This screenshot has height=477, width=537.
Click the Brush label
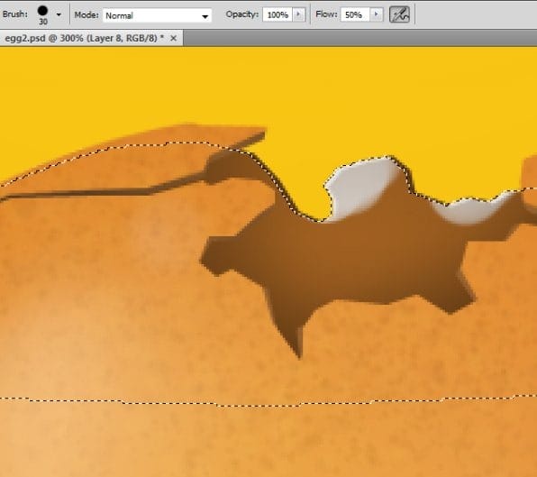pyautogui.click(x=15, y=14)
